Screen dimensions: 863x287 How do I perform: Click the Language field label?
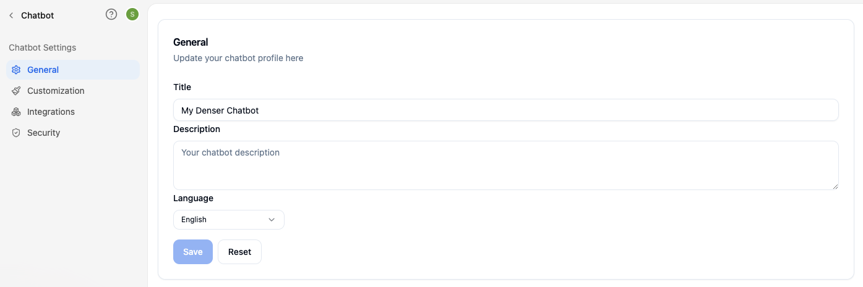click(193, 198)
